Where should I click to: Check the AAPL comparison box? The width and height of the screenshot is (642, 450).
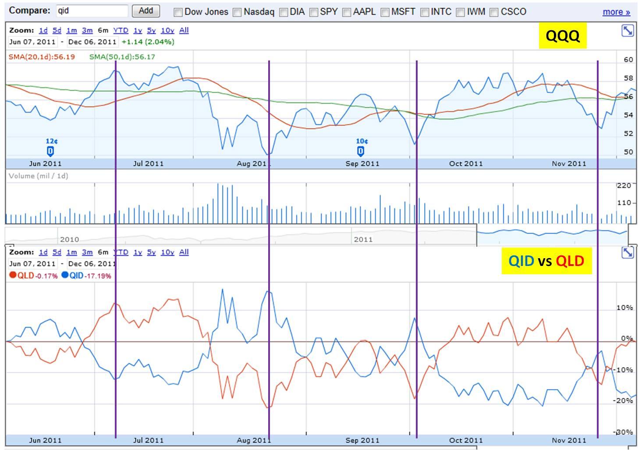click(347, 12)
